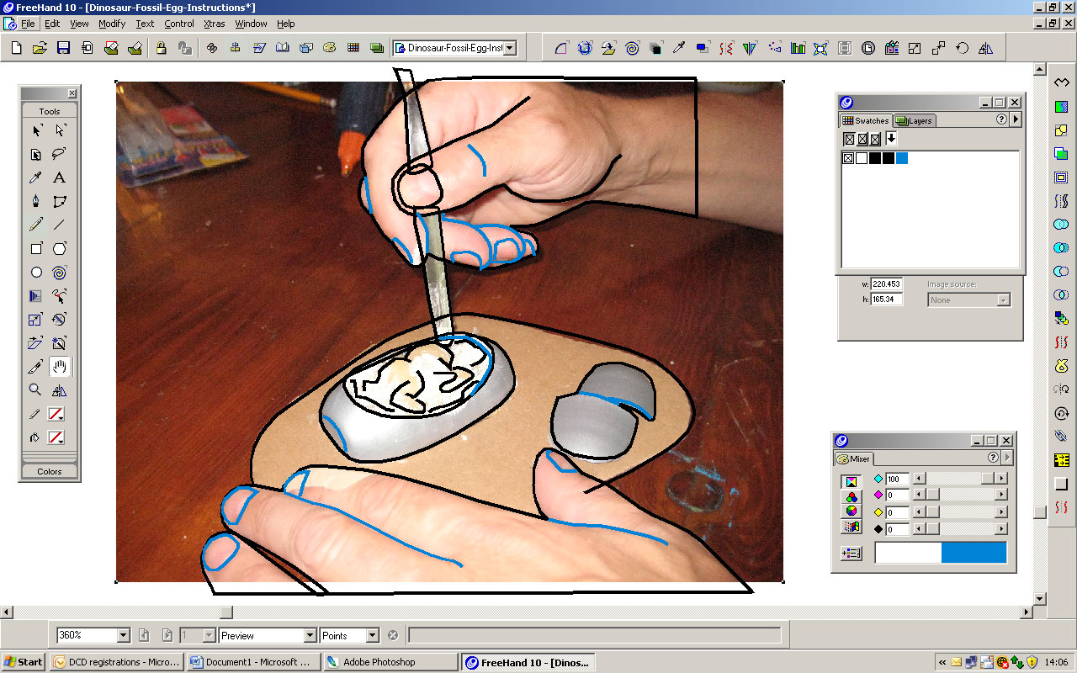Image resolution: width=1077 pixels, height=673 pixels.
Task: Open the Xtras menu
Action: tap(215, 24)
